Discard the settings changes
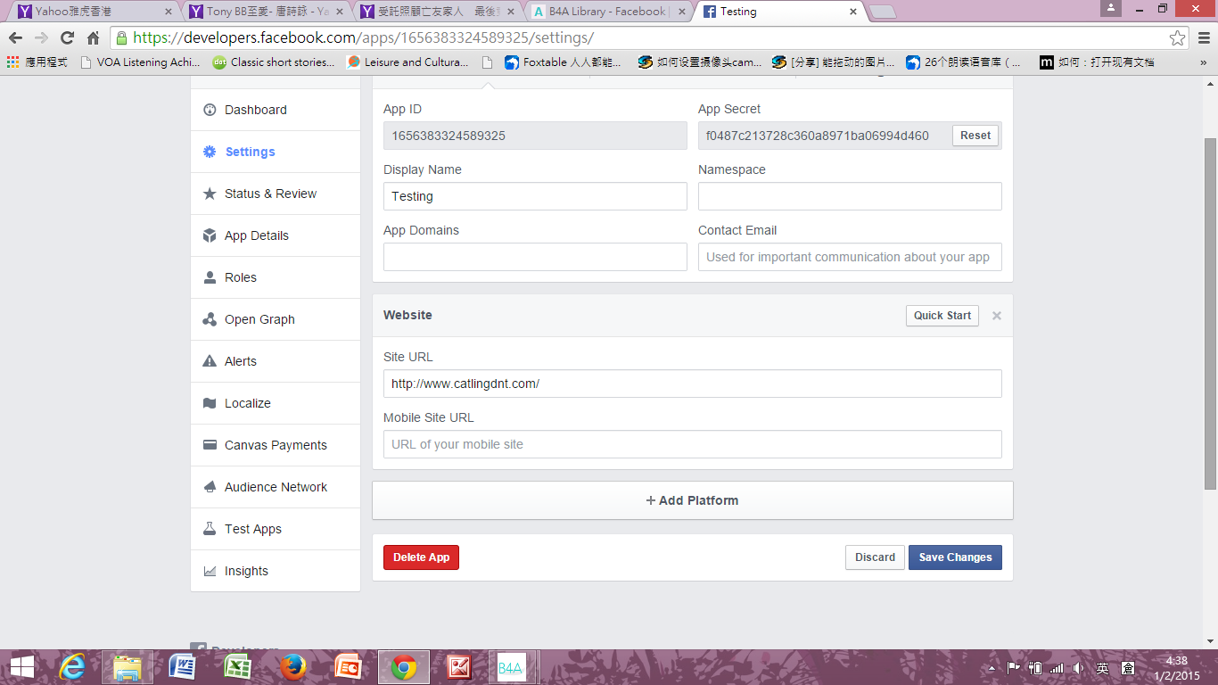This screenshot has width=1218, height=685. 875,557
